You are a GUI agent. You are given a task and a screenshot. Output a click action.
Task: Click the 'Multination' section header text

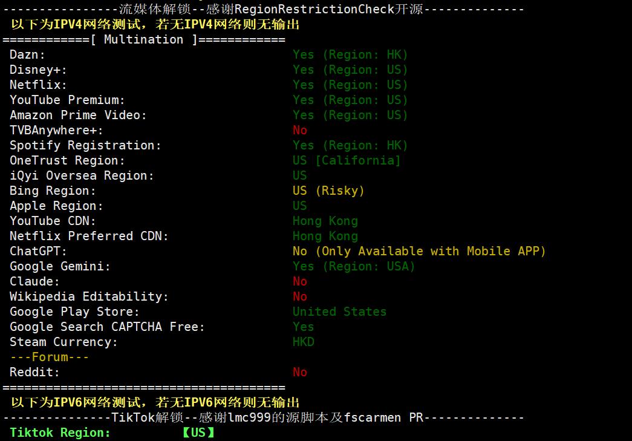pos(143,40)
